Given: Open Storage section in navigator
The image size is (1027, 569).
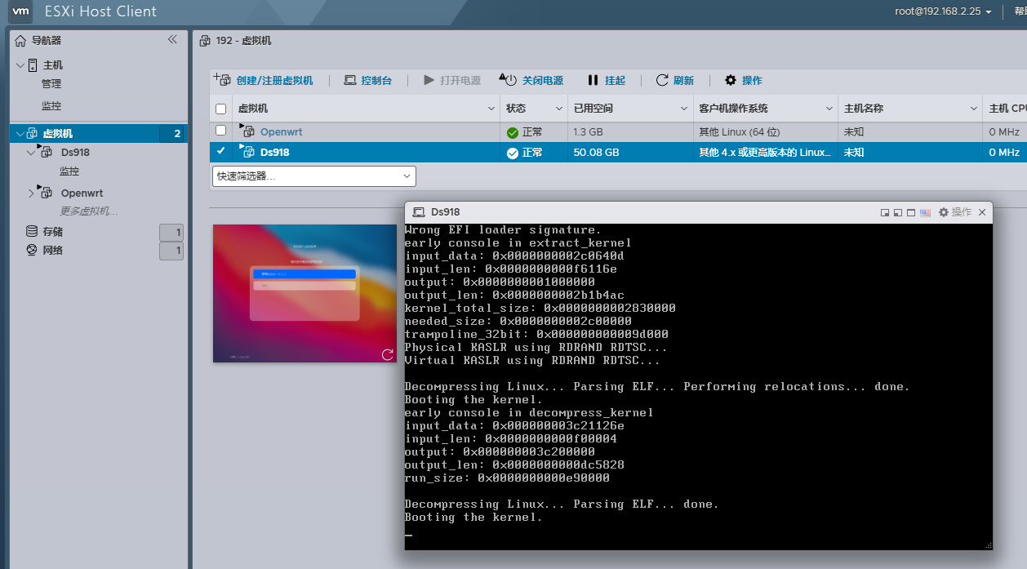Looking at the screenshot, I should [53, 232].
